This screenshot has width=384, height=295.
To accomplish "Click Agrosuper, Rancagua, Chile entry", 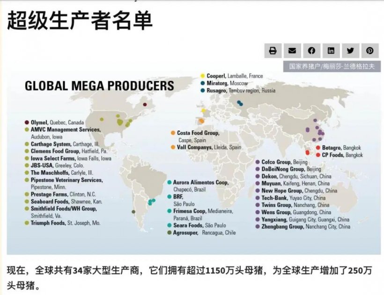I will pos(201,232).
